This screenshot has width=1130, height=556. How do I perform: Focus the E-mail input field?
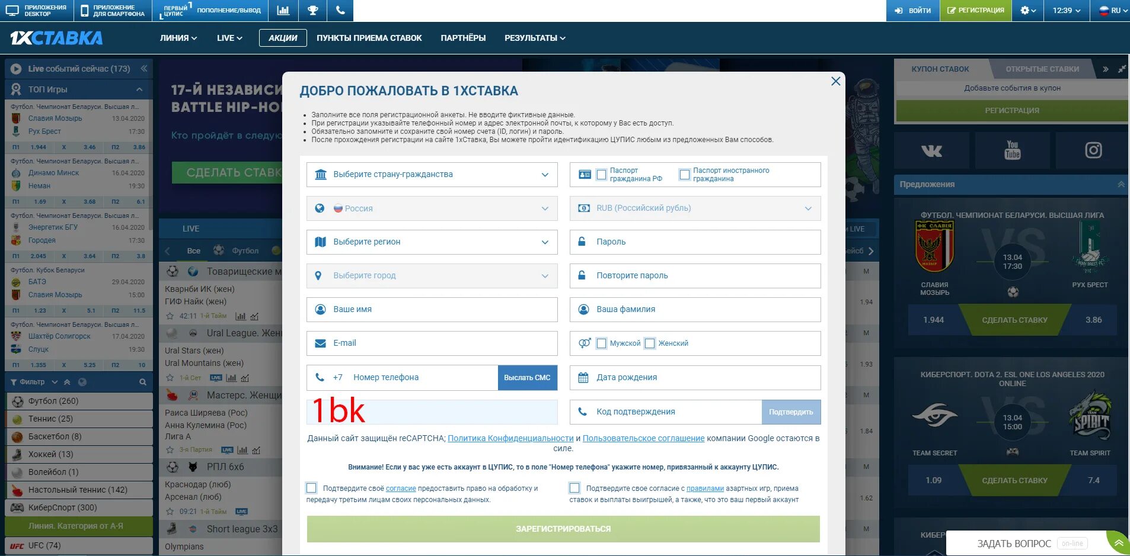pyautogui.click(x=432, y=343)
